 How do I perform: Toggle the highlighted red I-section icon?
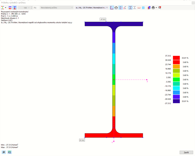(x=130, y=8)
